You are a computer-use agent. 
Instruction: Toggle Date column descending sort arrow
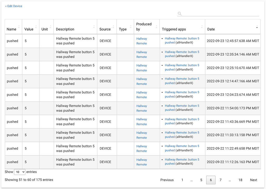(x=257, y=27)
